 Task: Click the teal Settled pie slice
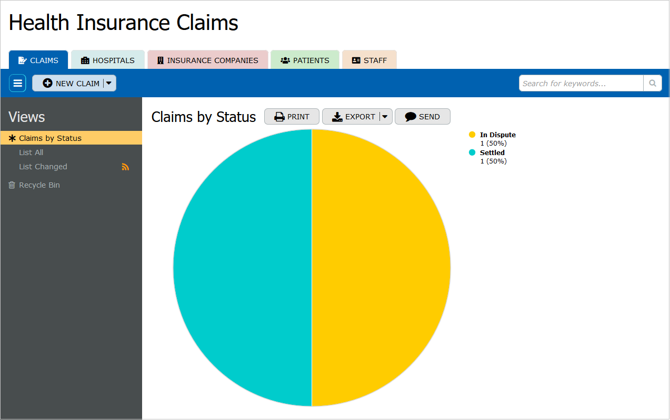[242, 268]
